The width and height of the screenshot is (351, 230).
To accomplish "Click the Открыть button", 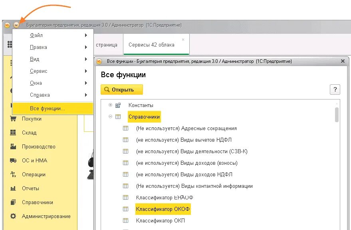I will (122, 90).
